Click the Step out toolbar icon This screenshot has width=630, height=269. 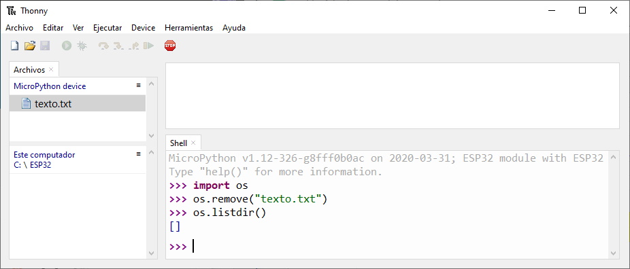click(x=134, y=46)
